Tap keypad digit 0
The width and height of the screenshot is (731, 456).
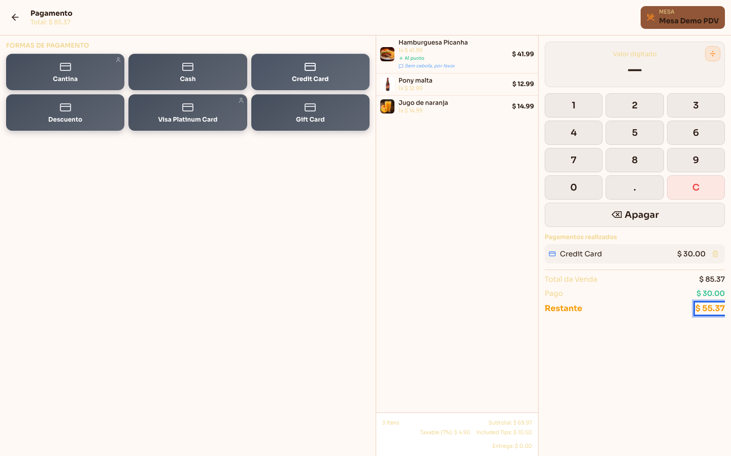[x=574, y=187]
